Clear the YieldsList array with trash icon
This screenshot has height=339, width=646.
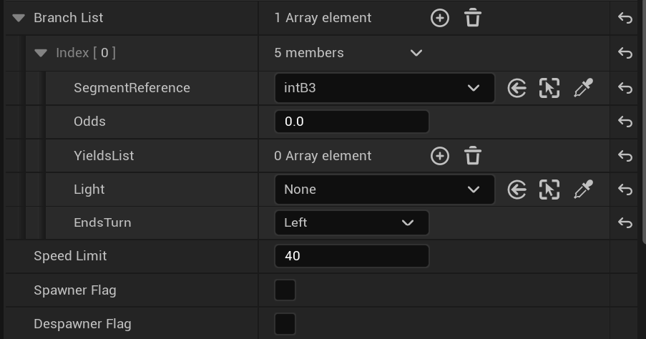(472, 156)
